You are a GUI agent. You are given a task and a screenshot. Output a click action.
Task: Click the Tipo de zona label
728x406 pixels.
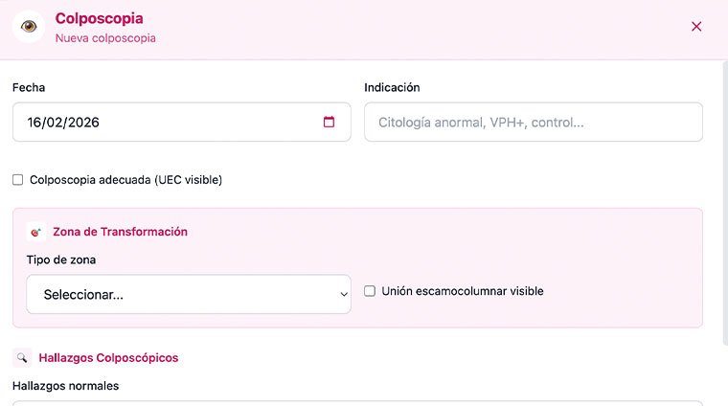(x=61, y=259)
